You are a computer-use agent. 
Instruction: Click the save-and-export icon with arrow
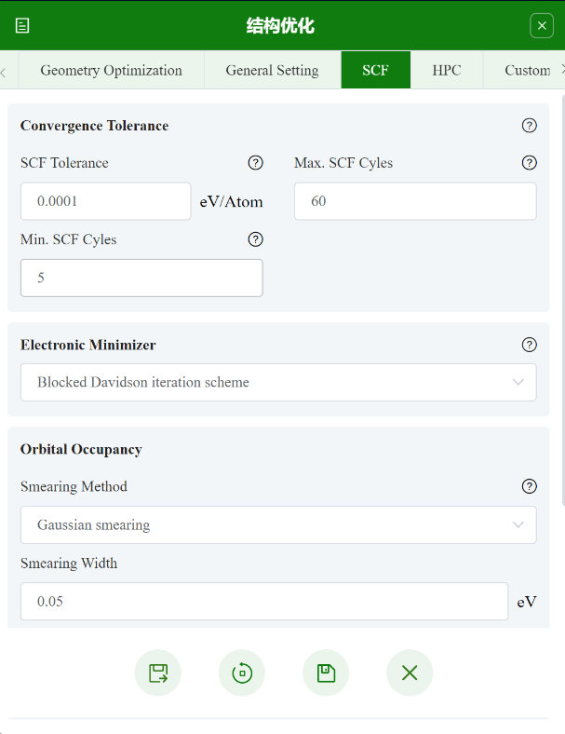click(158, 673)
